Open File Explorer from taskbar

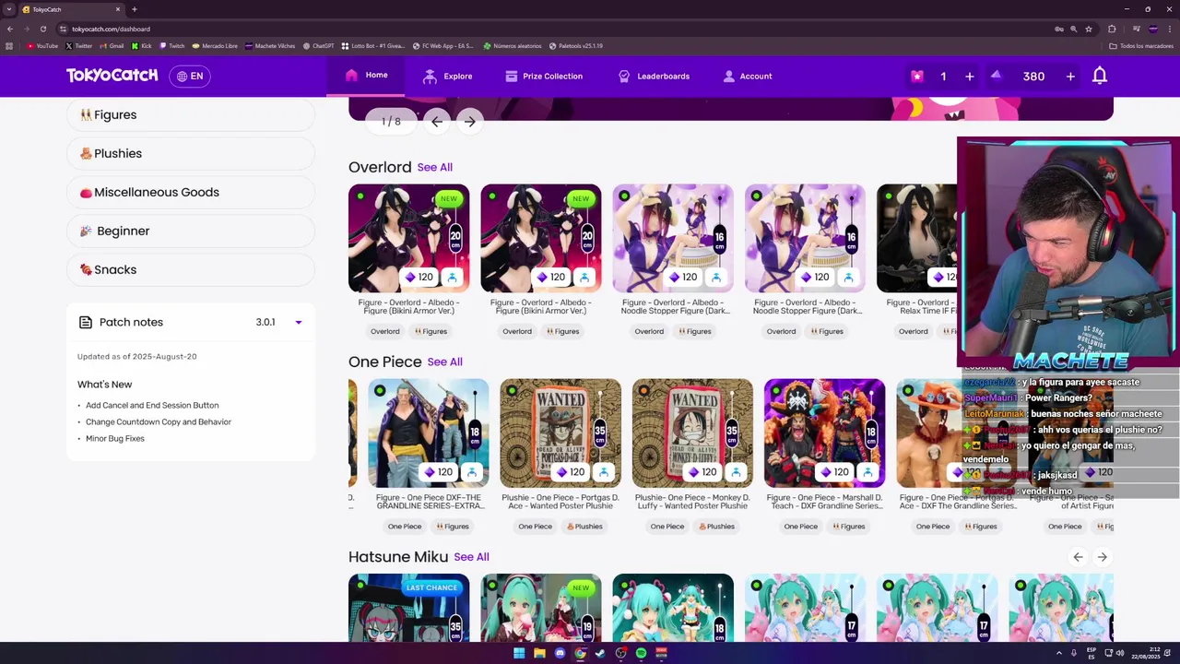[539, 653]
